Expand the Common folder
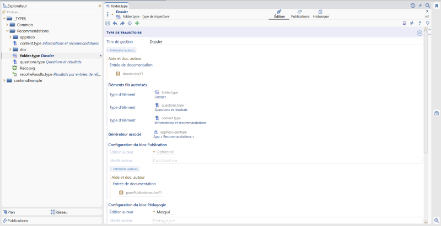The width and height of the screenshot is (441, 226). point(7,25)
